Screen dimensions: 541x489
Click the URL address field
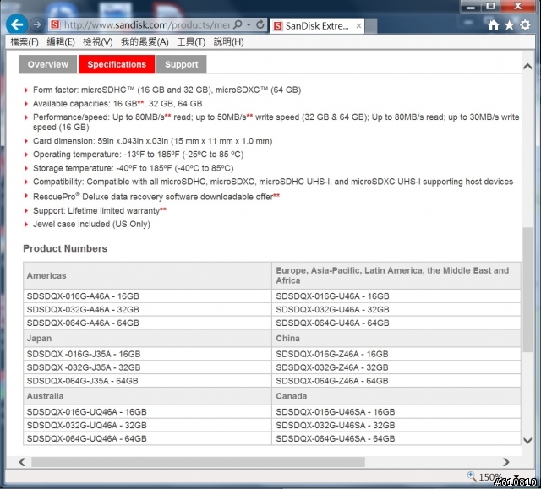(146, 24)
